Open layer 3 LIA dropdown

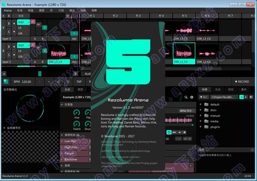click(24, 33)
